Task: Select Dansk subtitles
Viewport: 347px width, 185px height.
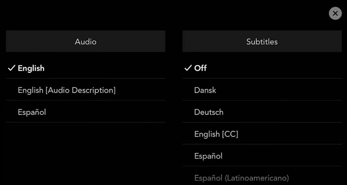Action: tap(262, 90)
